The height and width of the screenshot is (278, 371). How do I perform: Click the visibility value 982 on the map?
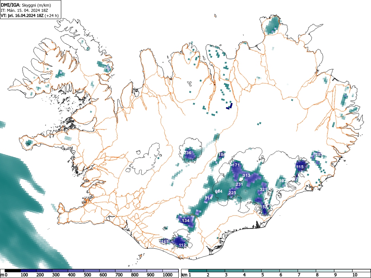[x=282, y=181]
